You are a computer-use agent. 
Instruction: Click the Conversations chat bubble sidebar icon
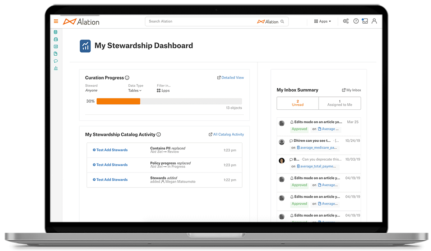point(56,61)
